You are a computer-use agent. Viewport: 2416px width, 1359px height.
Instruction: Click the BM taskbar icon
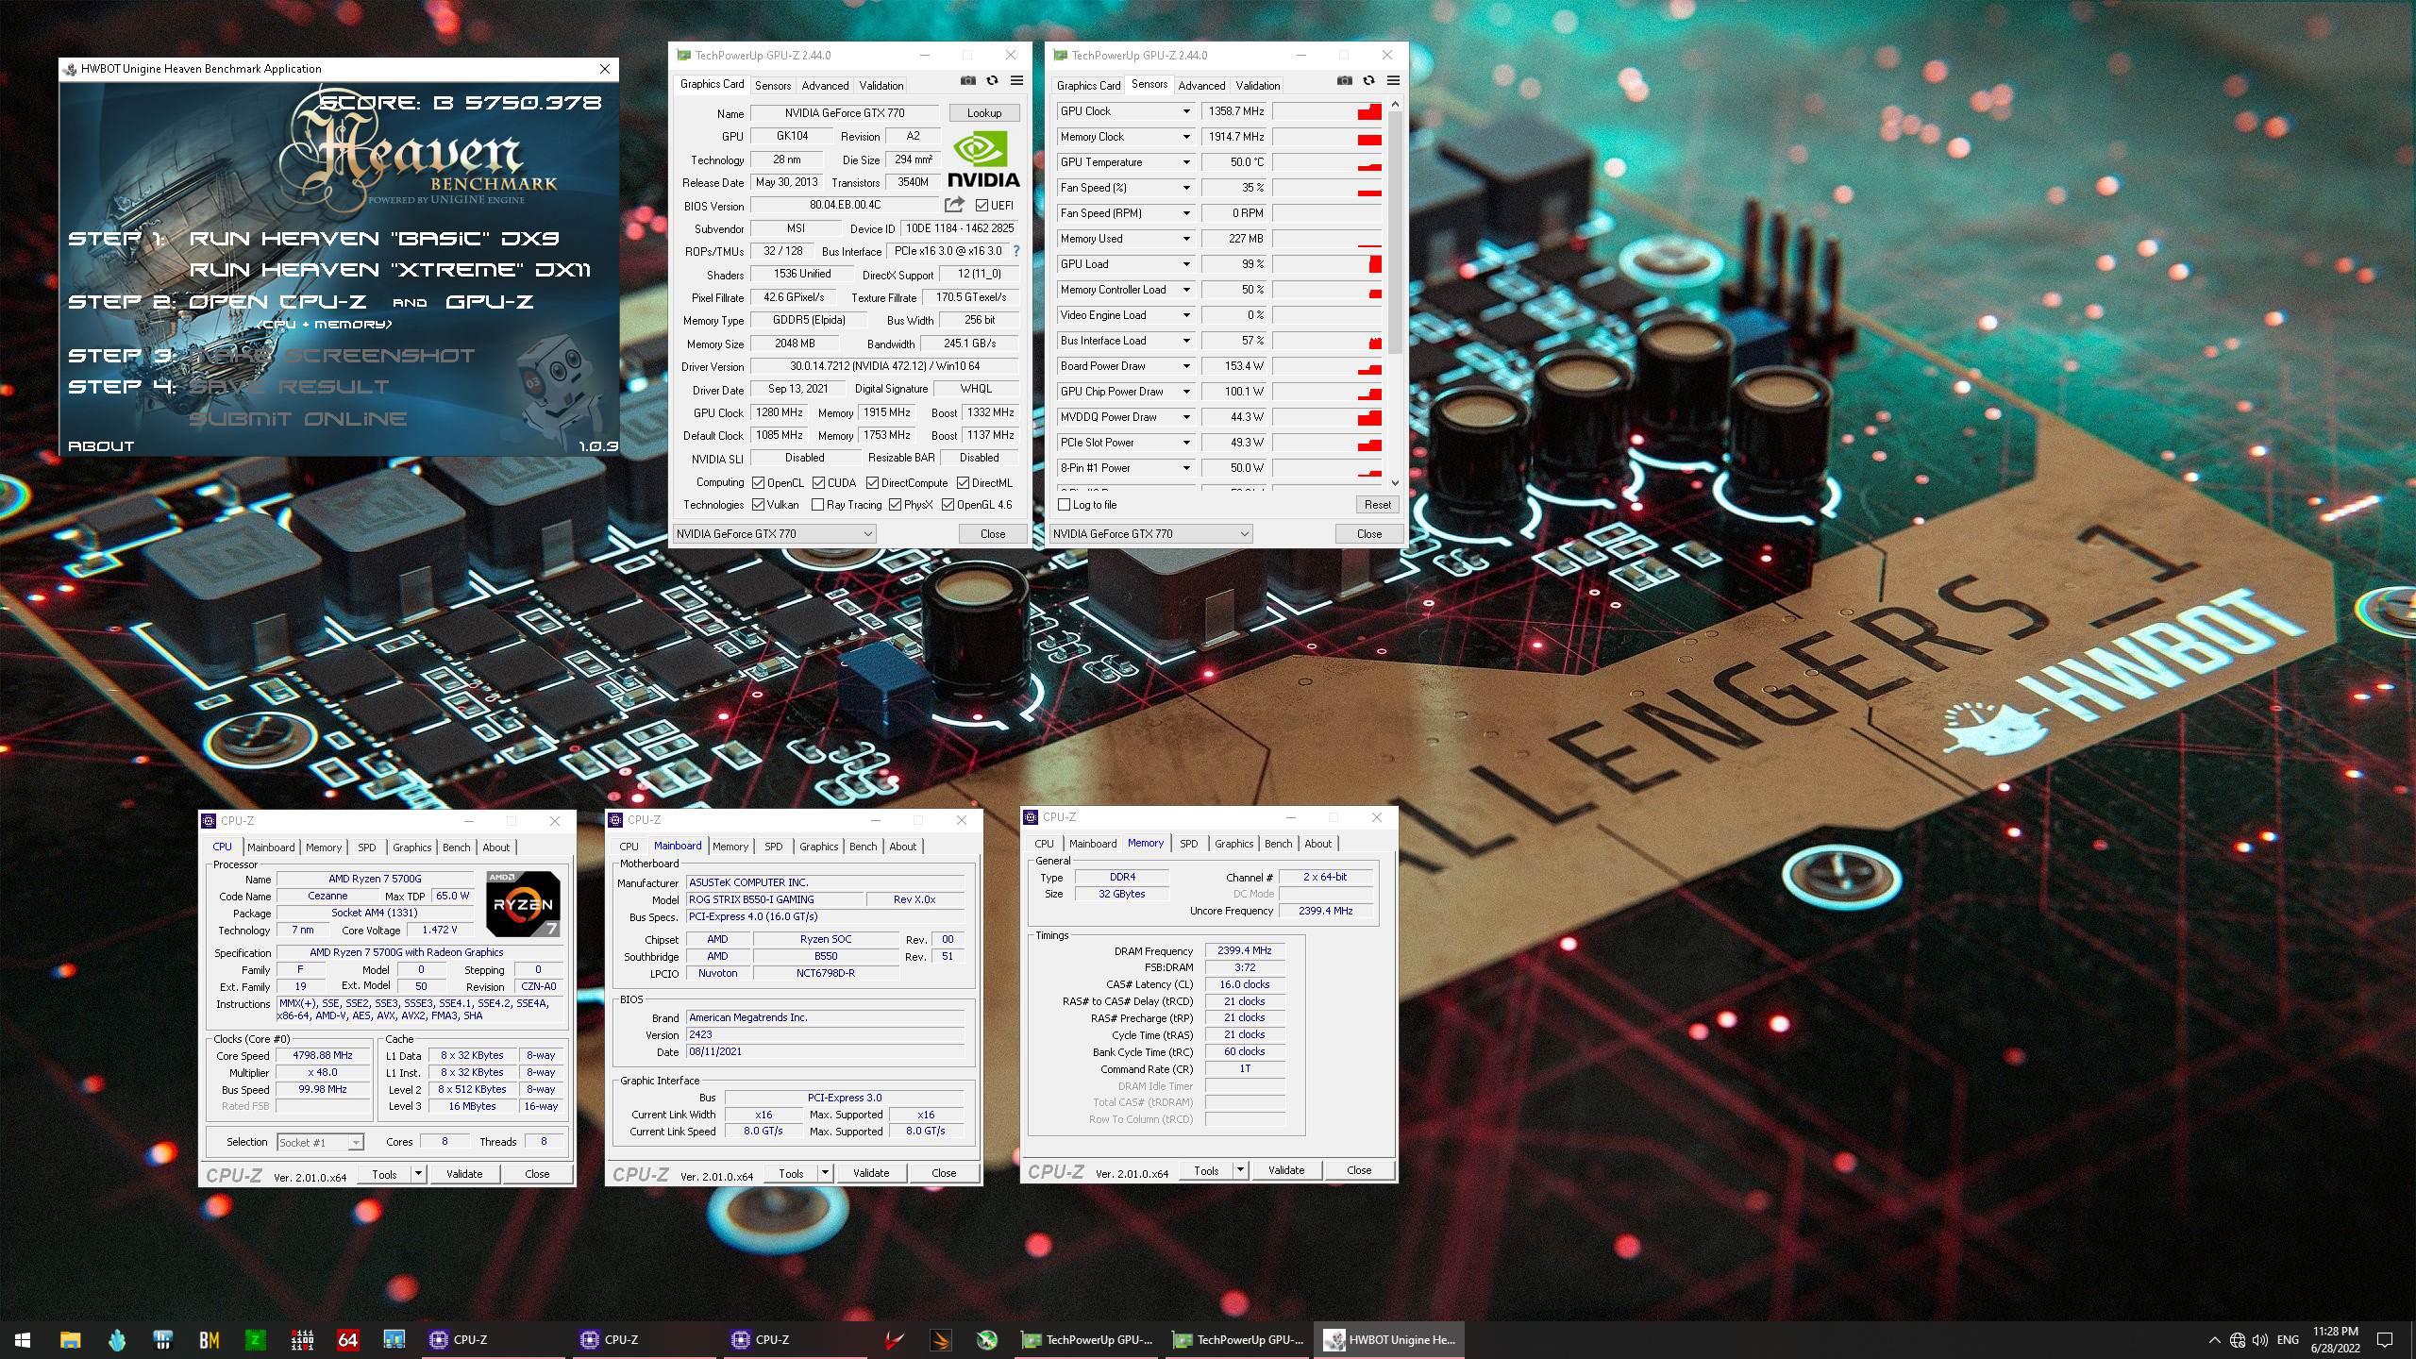pos(209,1339)
